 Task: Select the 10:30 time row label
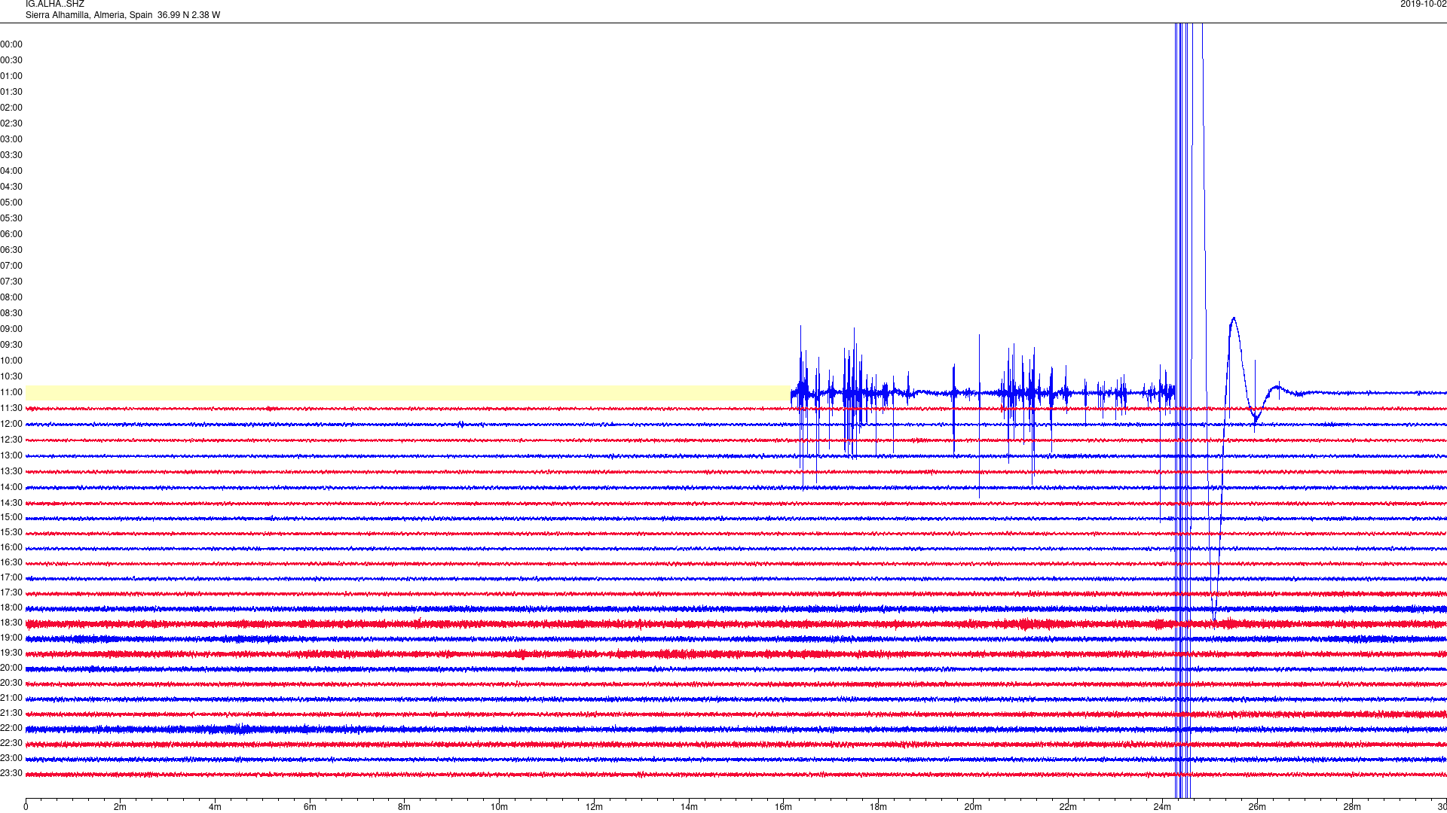(x=11, y=376)
